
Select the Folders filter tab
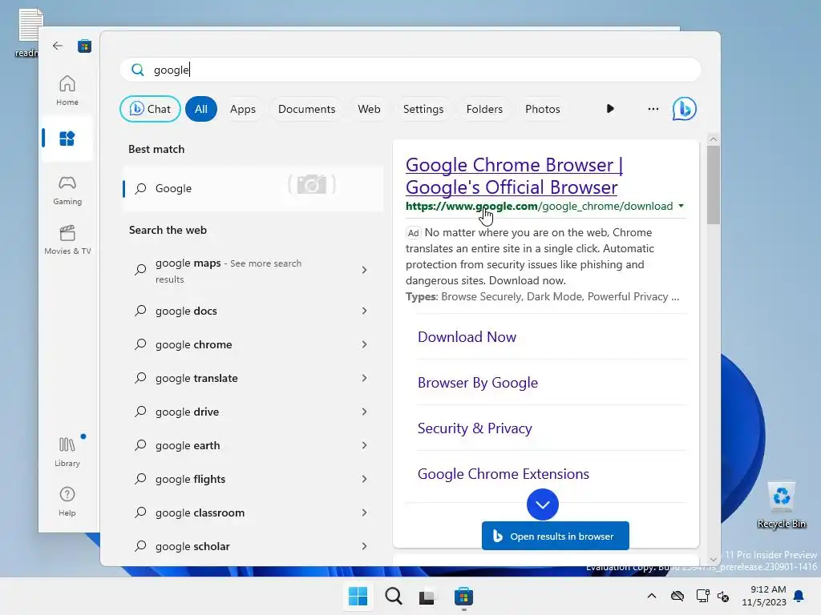(484, 109)
